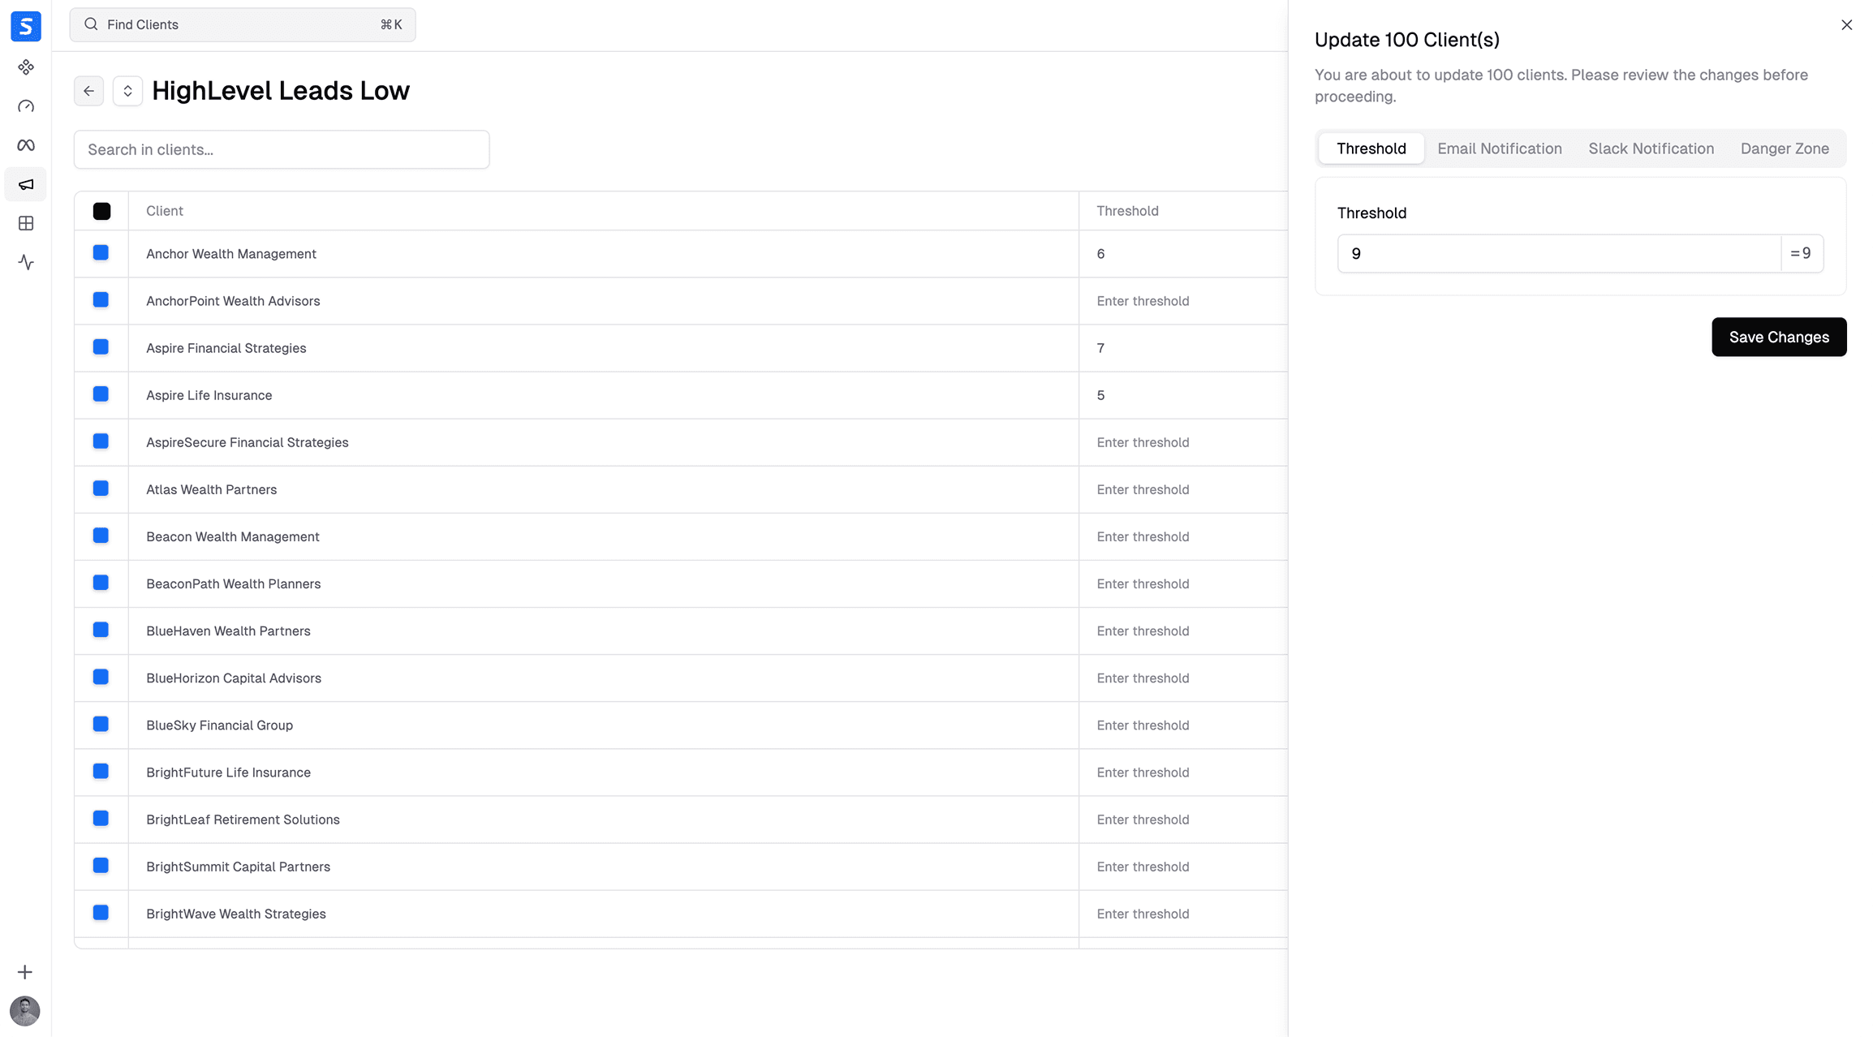Open the title sorting chevron next to back arrow
Image resolution: width=1873 pixels, height=1037 pixels.
(127, 90)
